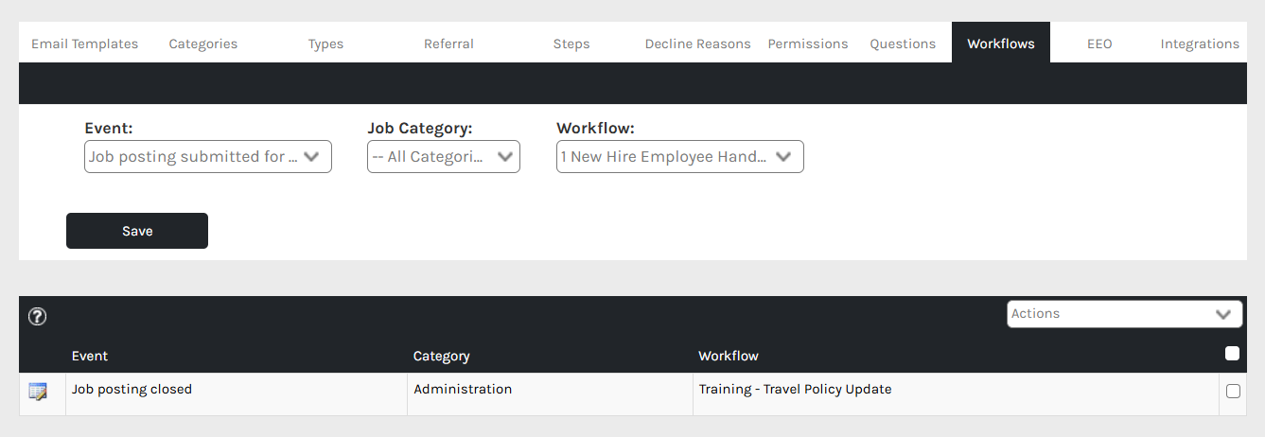Toggle the select-all checkbox in table header
This screenshot has width=1265, height=437.
coord(1232,354)
